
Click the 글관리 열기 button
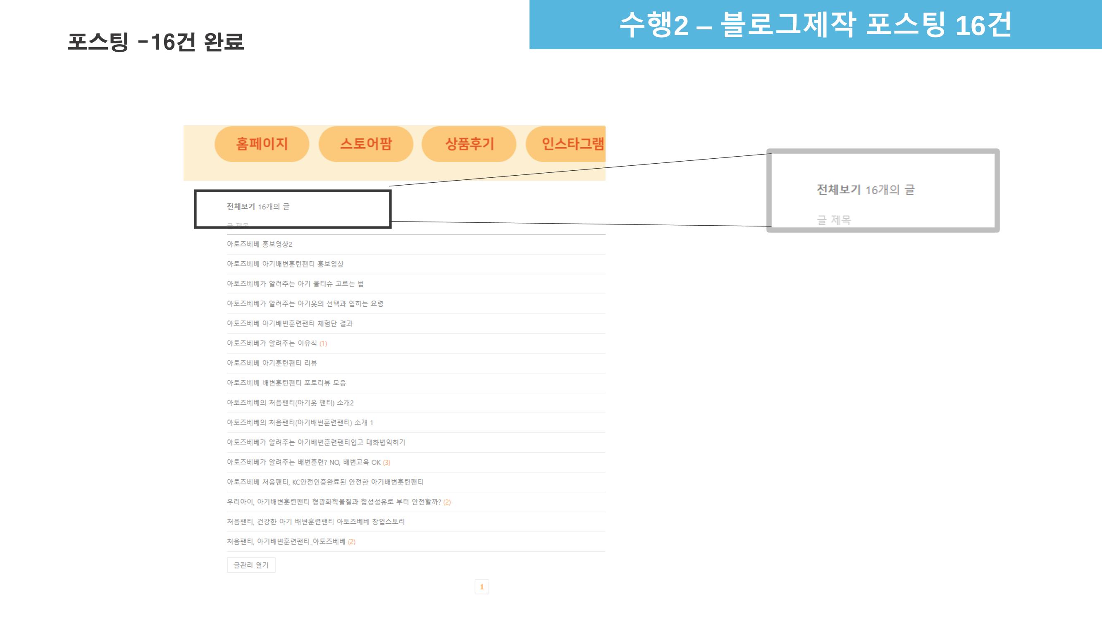(x=251, y=565)
